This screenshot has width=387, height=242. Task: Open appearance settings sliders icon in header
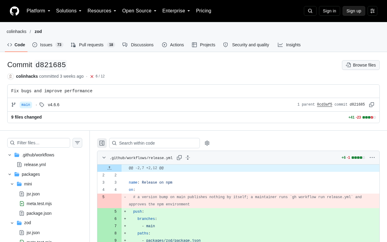coord(372,11)
